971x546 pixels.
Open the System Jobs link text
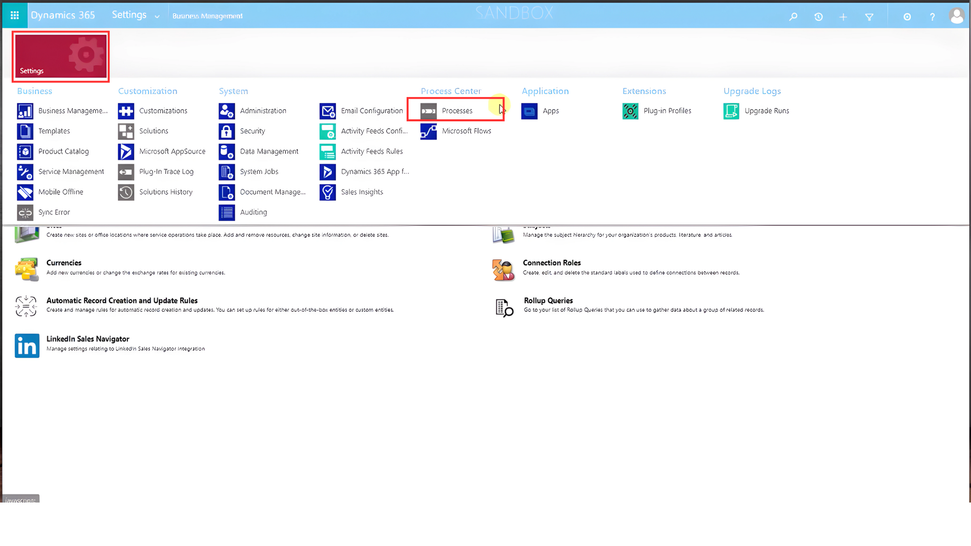(x=259, y=172)
